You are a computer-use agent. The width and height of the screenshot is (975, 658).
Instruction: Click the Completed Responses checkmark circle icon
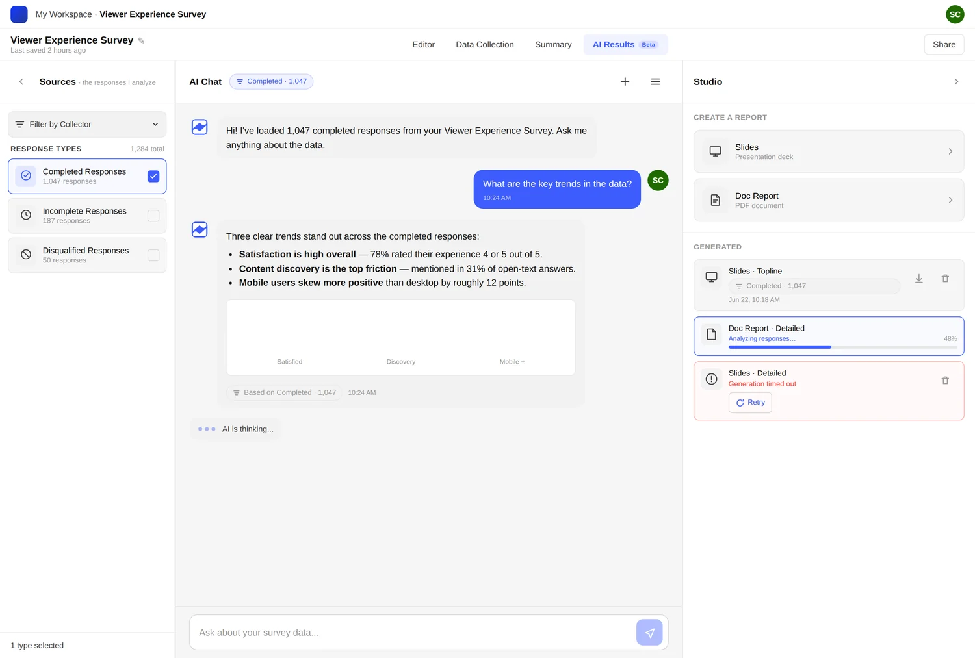pyautogui.click(x=26, y=176)
